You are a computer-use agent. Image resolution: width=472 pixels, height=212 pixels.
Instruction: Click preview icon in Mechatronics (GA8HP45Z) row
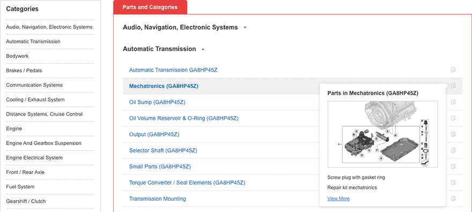pyautogui.click(x=453, y=86)
